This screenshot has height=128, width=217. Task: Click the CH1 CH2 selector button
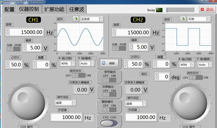pos(109,123)
